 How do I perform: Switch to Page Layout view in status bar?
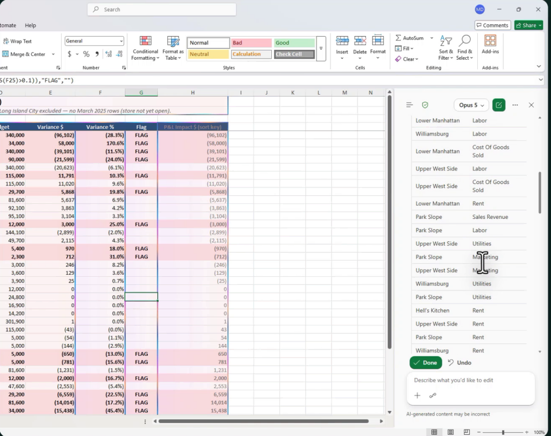[x=450, y=432]
